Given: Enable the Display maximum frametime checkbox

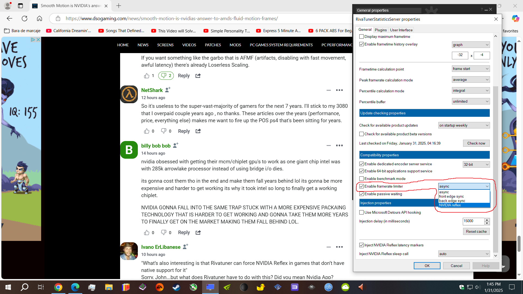Looking at the screenshot, I should pyautogui.click(x=361, y=36).
